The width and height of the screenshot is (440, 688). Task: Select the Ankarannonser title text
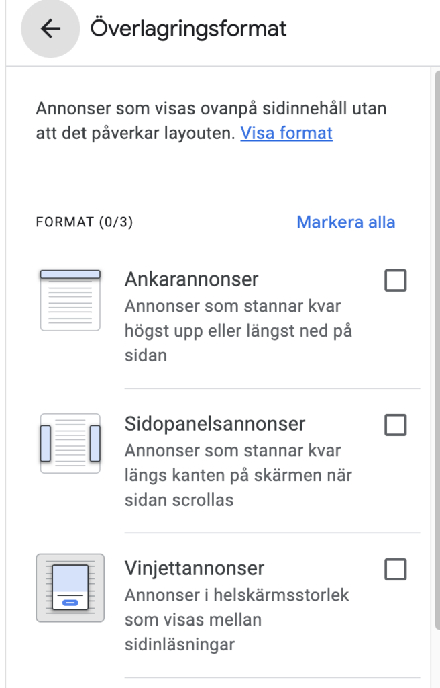(x=191, y=279)
